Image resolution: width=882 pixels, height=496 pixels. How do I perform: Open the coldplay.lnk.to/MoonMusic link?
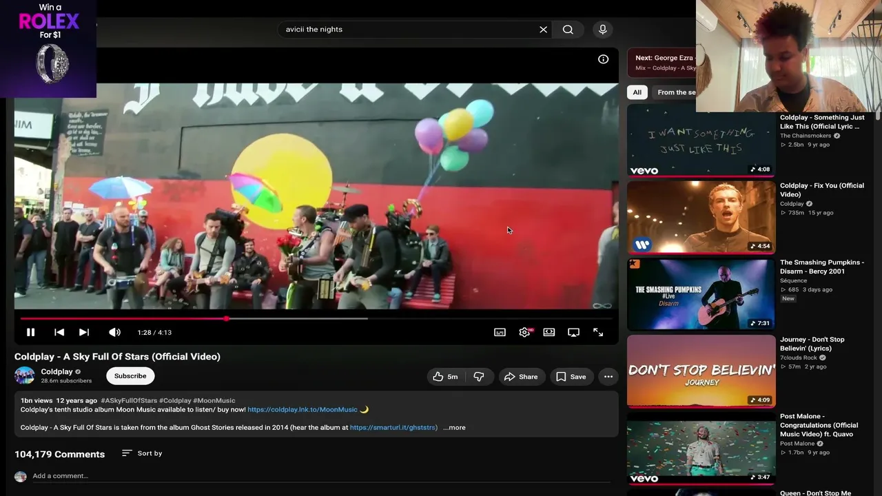pyautogui.click(x=302, y=409)
